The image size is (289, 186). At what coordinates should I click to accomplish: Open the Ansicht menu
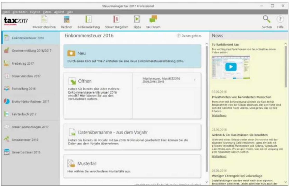[x=59, y=12]
